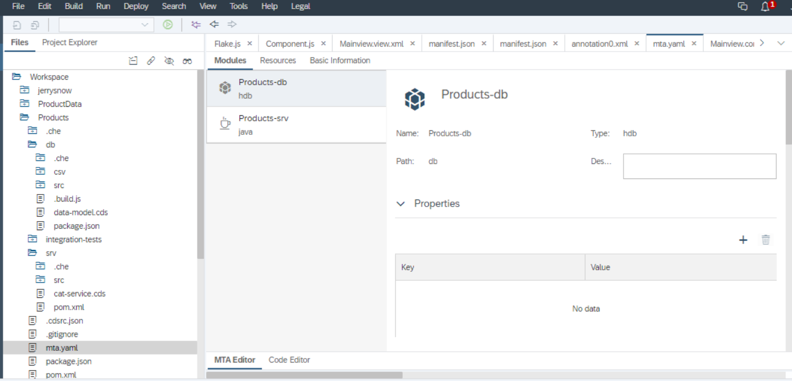The image size is (792, 381).
Task: Toggle show hidden files eye icon
Action: point(169,61)
